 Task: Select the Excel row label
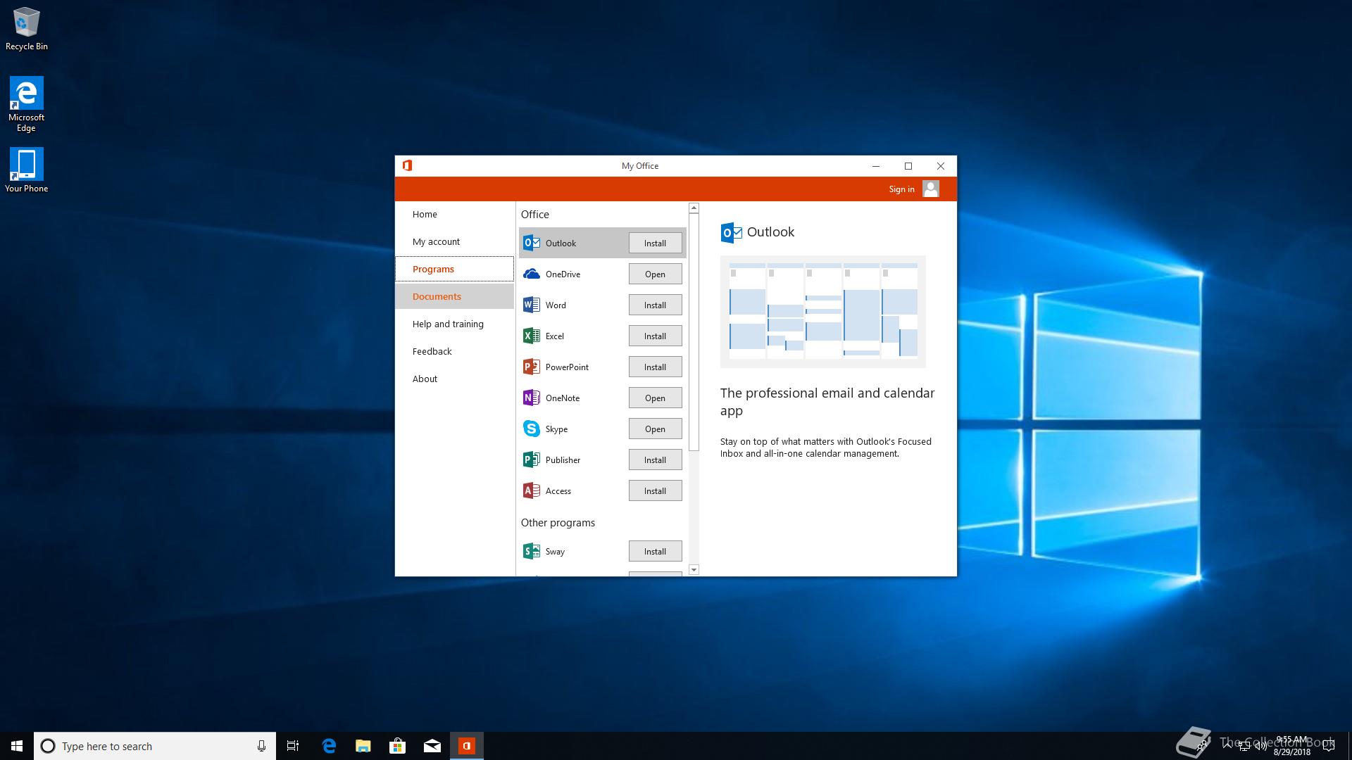coord(555,336)
